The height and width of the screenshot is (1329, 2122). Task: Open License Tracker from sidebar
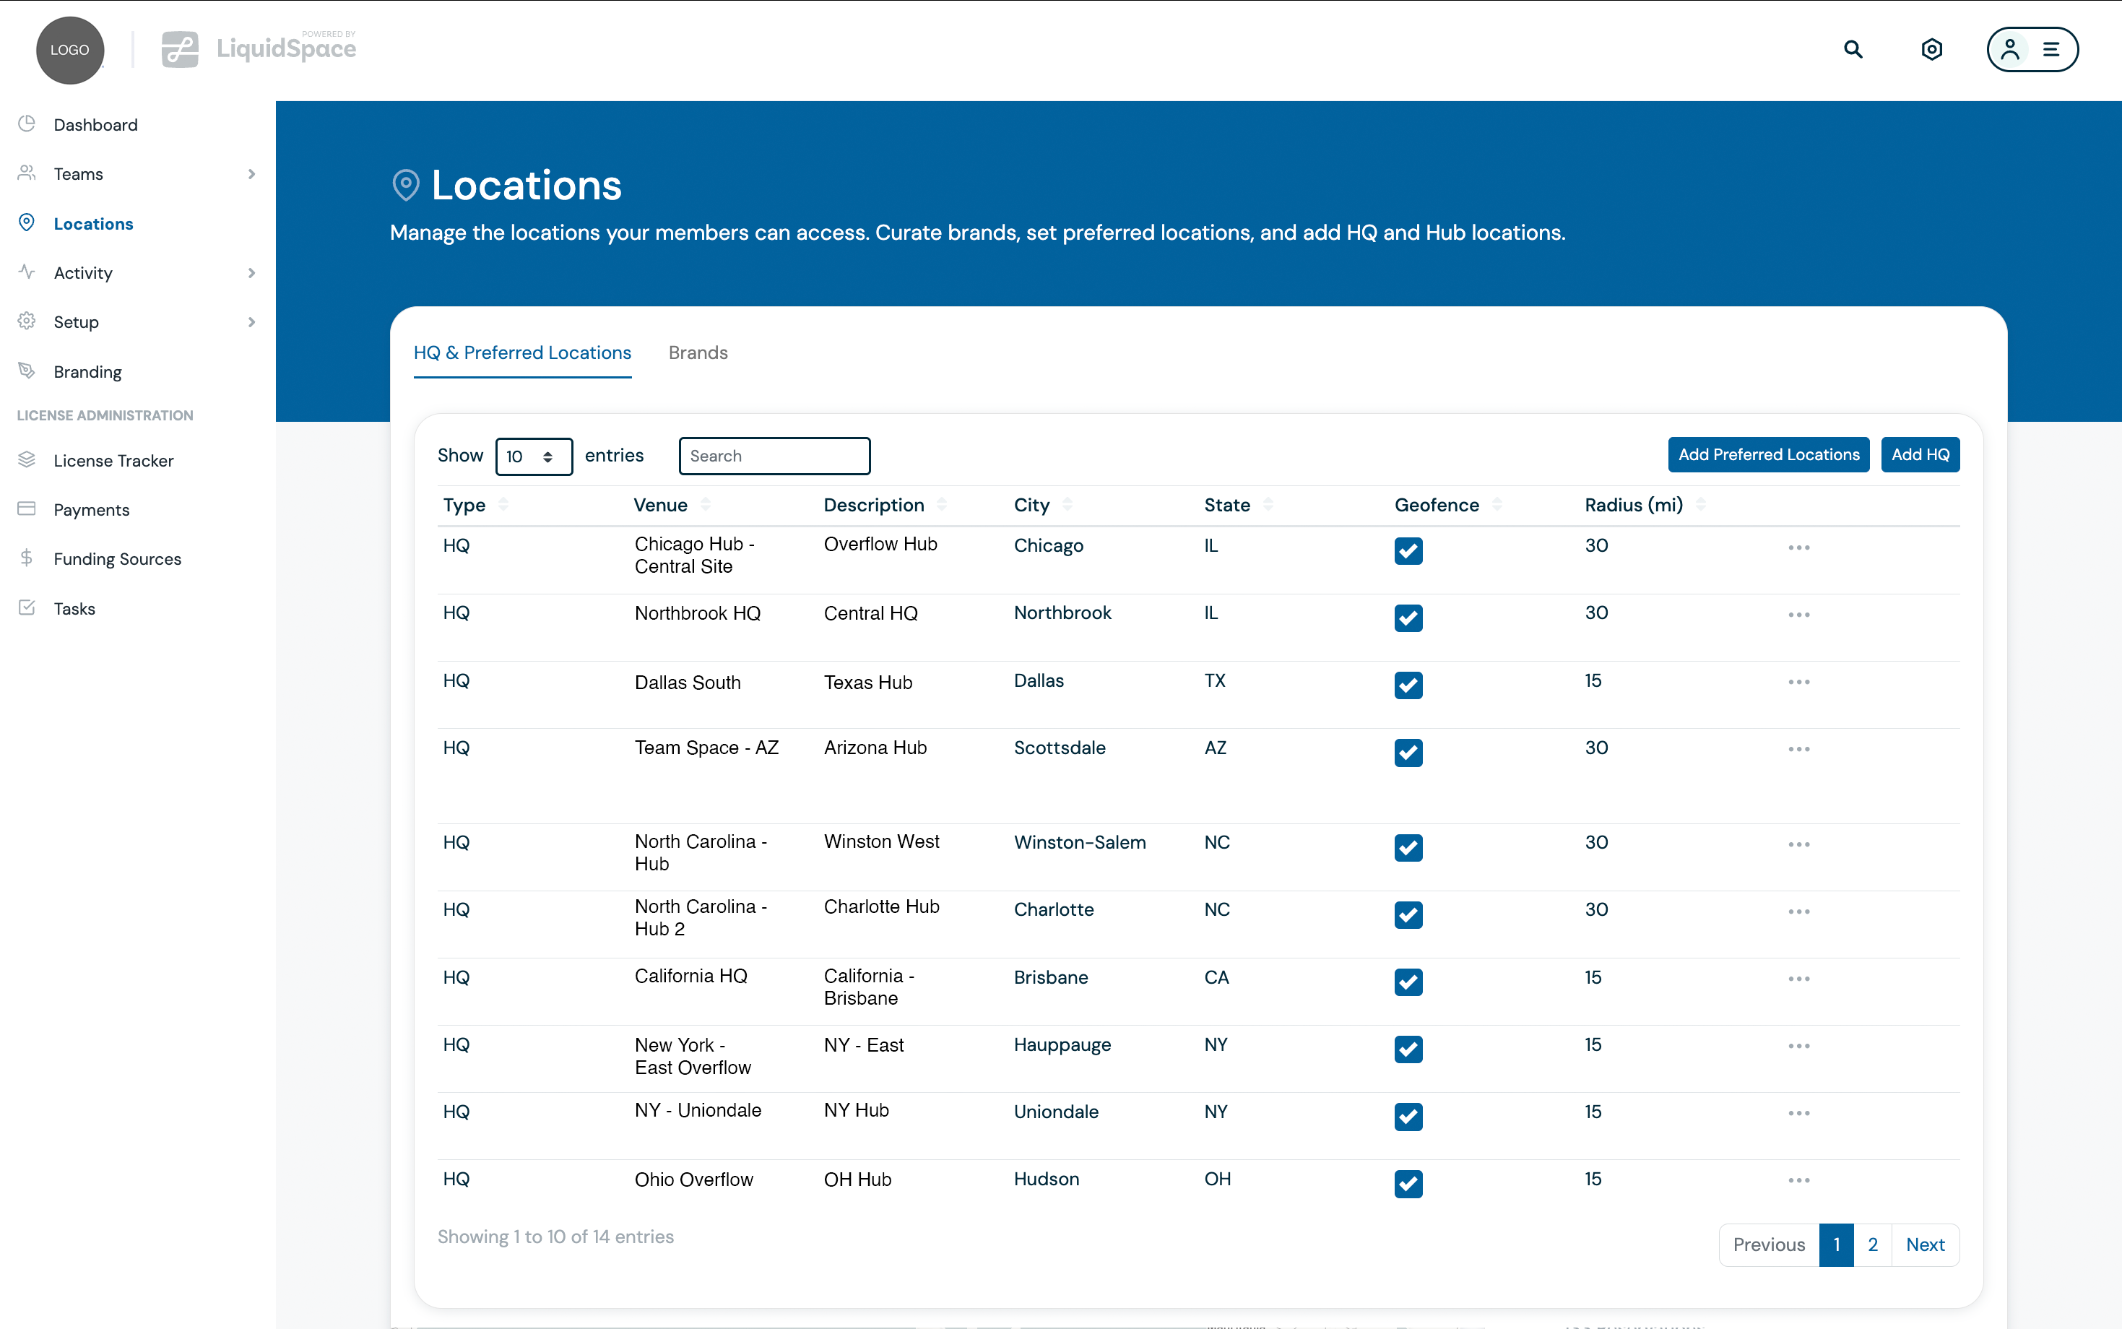tap(113, 461)
